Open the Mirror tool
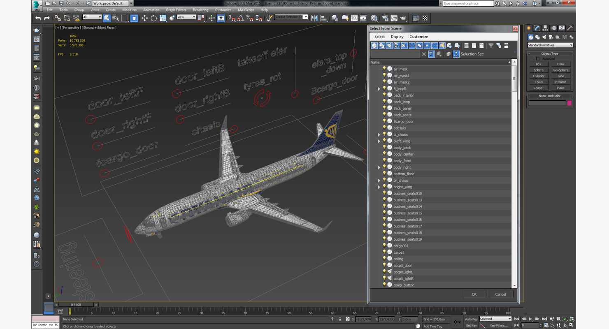609x329 pixels. [x=314, y=18]
